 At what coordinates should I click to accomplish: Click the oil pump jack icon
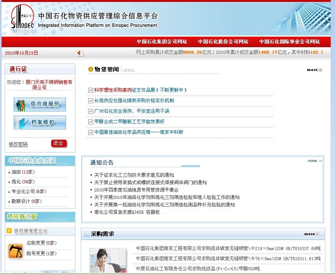coord(15,251)
